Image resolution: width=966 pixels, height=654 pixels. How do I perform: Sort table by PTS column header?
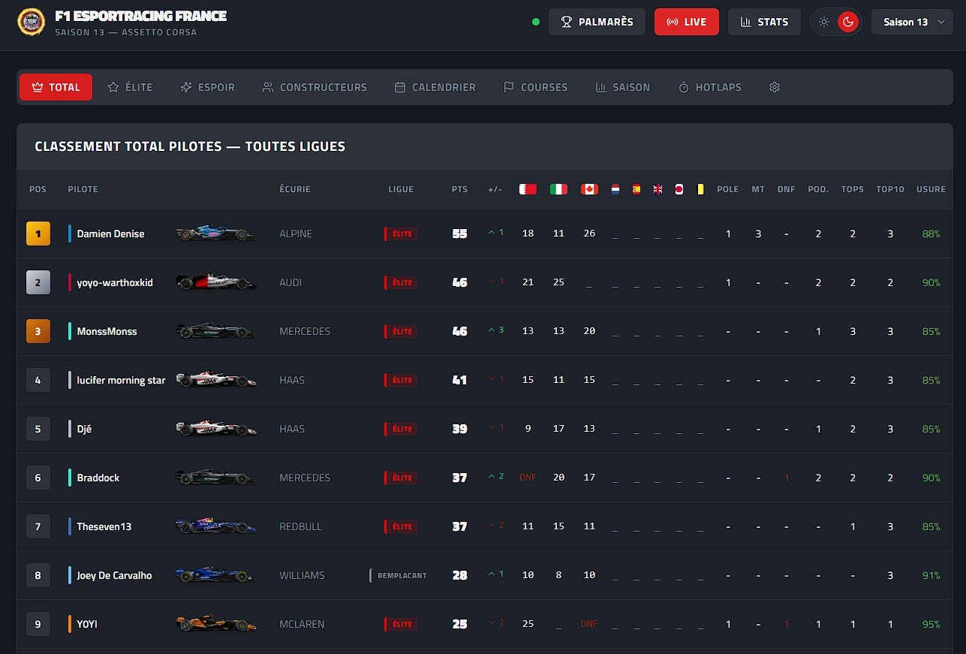coord(459,189)
